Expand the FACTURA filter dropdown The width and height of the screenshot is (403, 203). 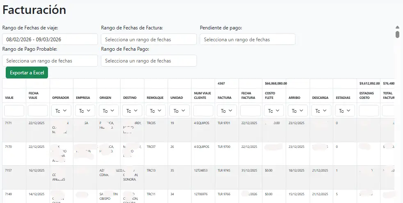click(x=227, y=111)
